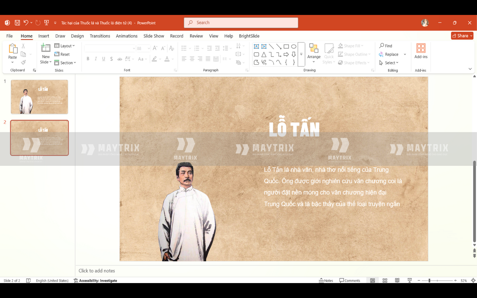Switch to Slide Sorter view
The image size is (477, 298).
(x=385, y=281)
